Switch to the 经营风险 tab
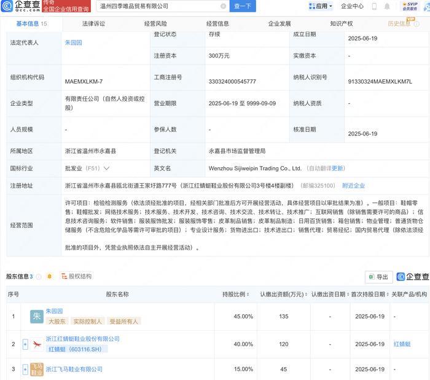Viewport: 430px width, 380px height. tap(155, 24)
